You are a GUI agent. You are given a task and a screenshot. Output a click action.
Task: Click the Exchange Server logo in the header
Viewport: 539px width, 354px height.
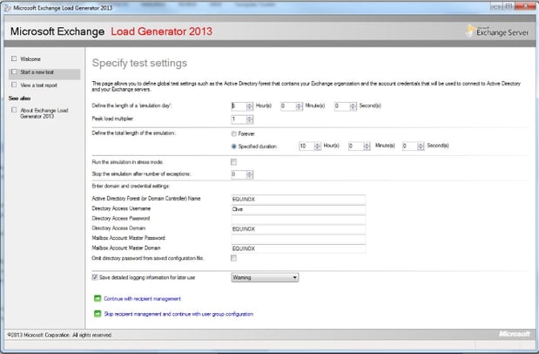[498, 31]
